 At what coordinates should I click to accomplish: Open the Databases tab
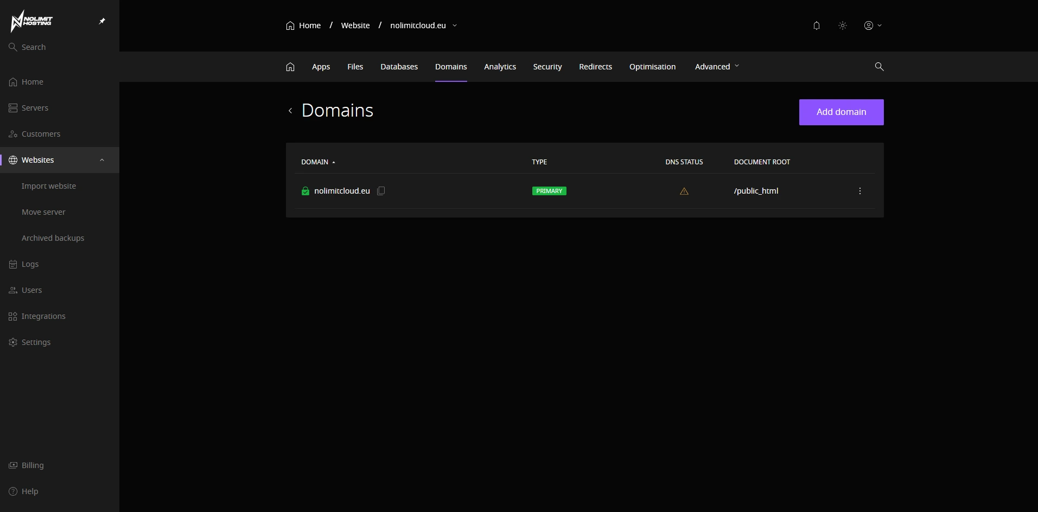pyautogui.click(x=399, y=67)
